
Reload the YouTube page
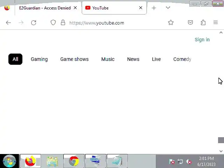pyautogui.click(x=34, y=22)
